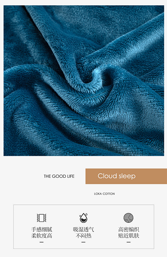Click the water droplet moisture icon
Image resolution: width=167 pixels, height=257 pixels.
83,218
